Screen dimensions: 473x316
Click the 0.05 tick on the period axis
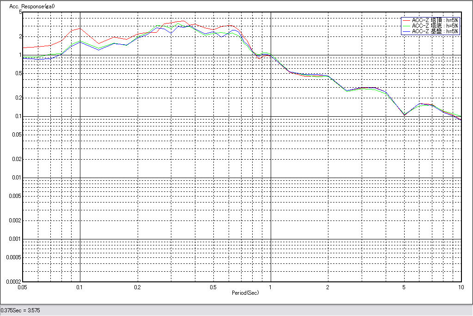(22, 287)
